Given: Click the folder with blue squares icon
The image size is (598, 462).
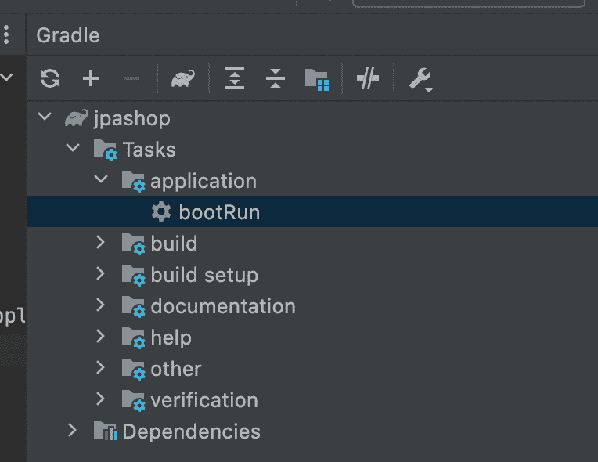Looking at the screenshot, I should (x=317, y=80).
